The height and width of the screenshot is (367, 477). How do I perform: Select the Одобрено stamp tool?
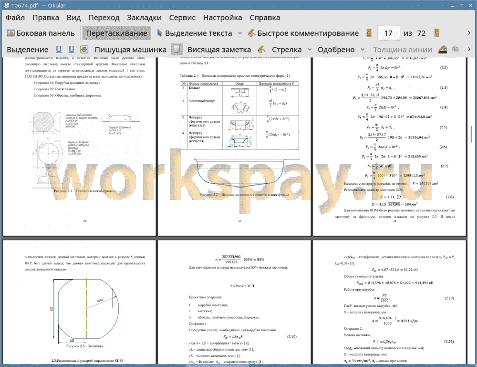point(336,50)
